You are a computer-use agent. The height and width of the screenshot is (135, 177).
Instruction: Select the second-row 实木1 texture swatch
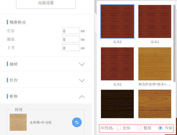(117, 64)
